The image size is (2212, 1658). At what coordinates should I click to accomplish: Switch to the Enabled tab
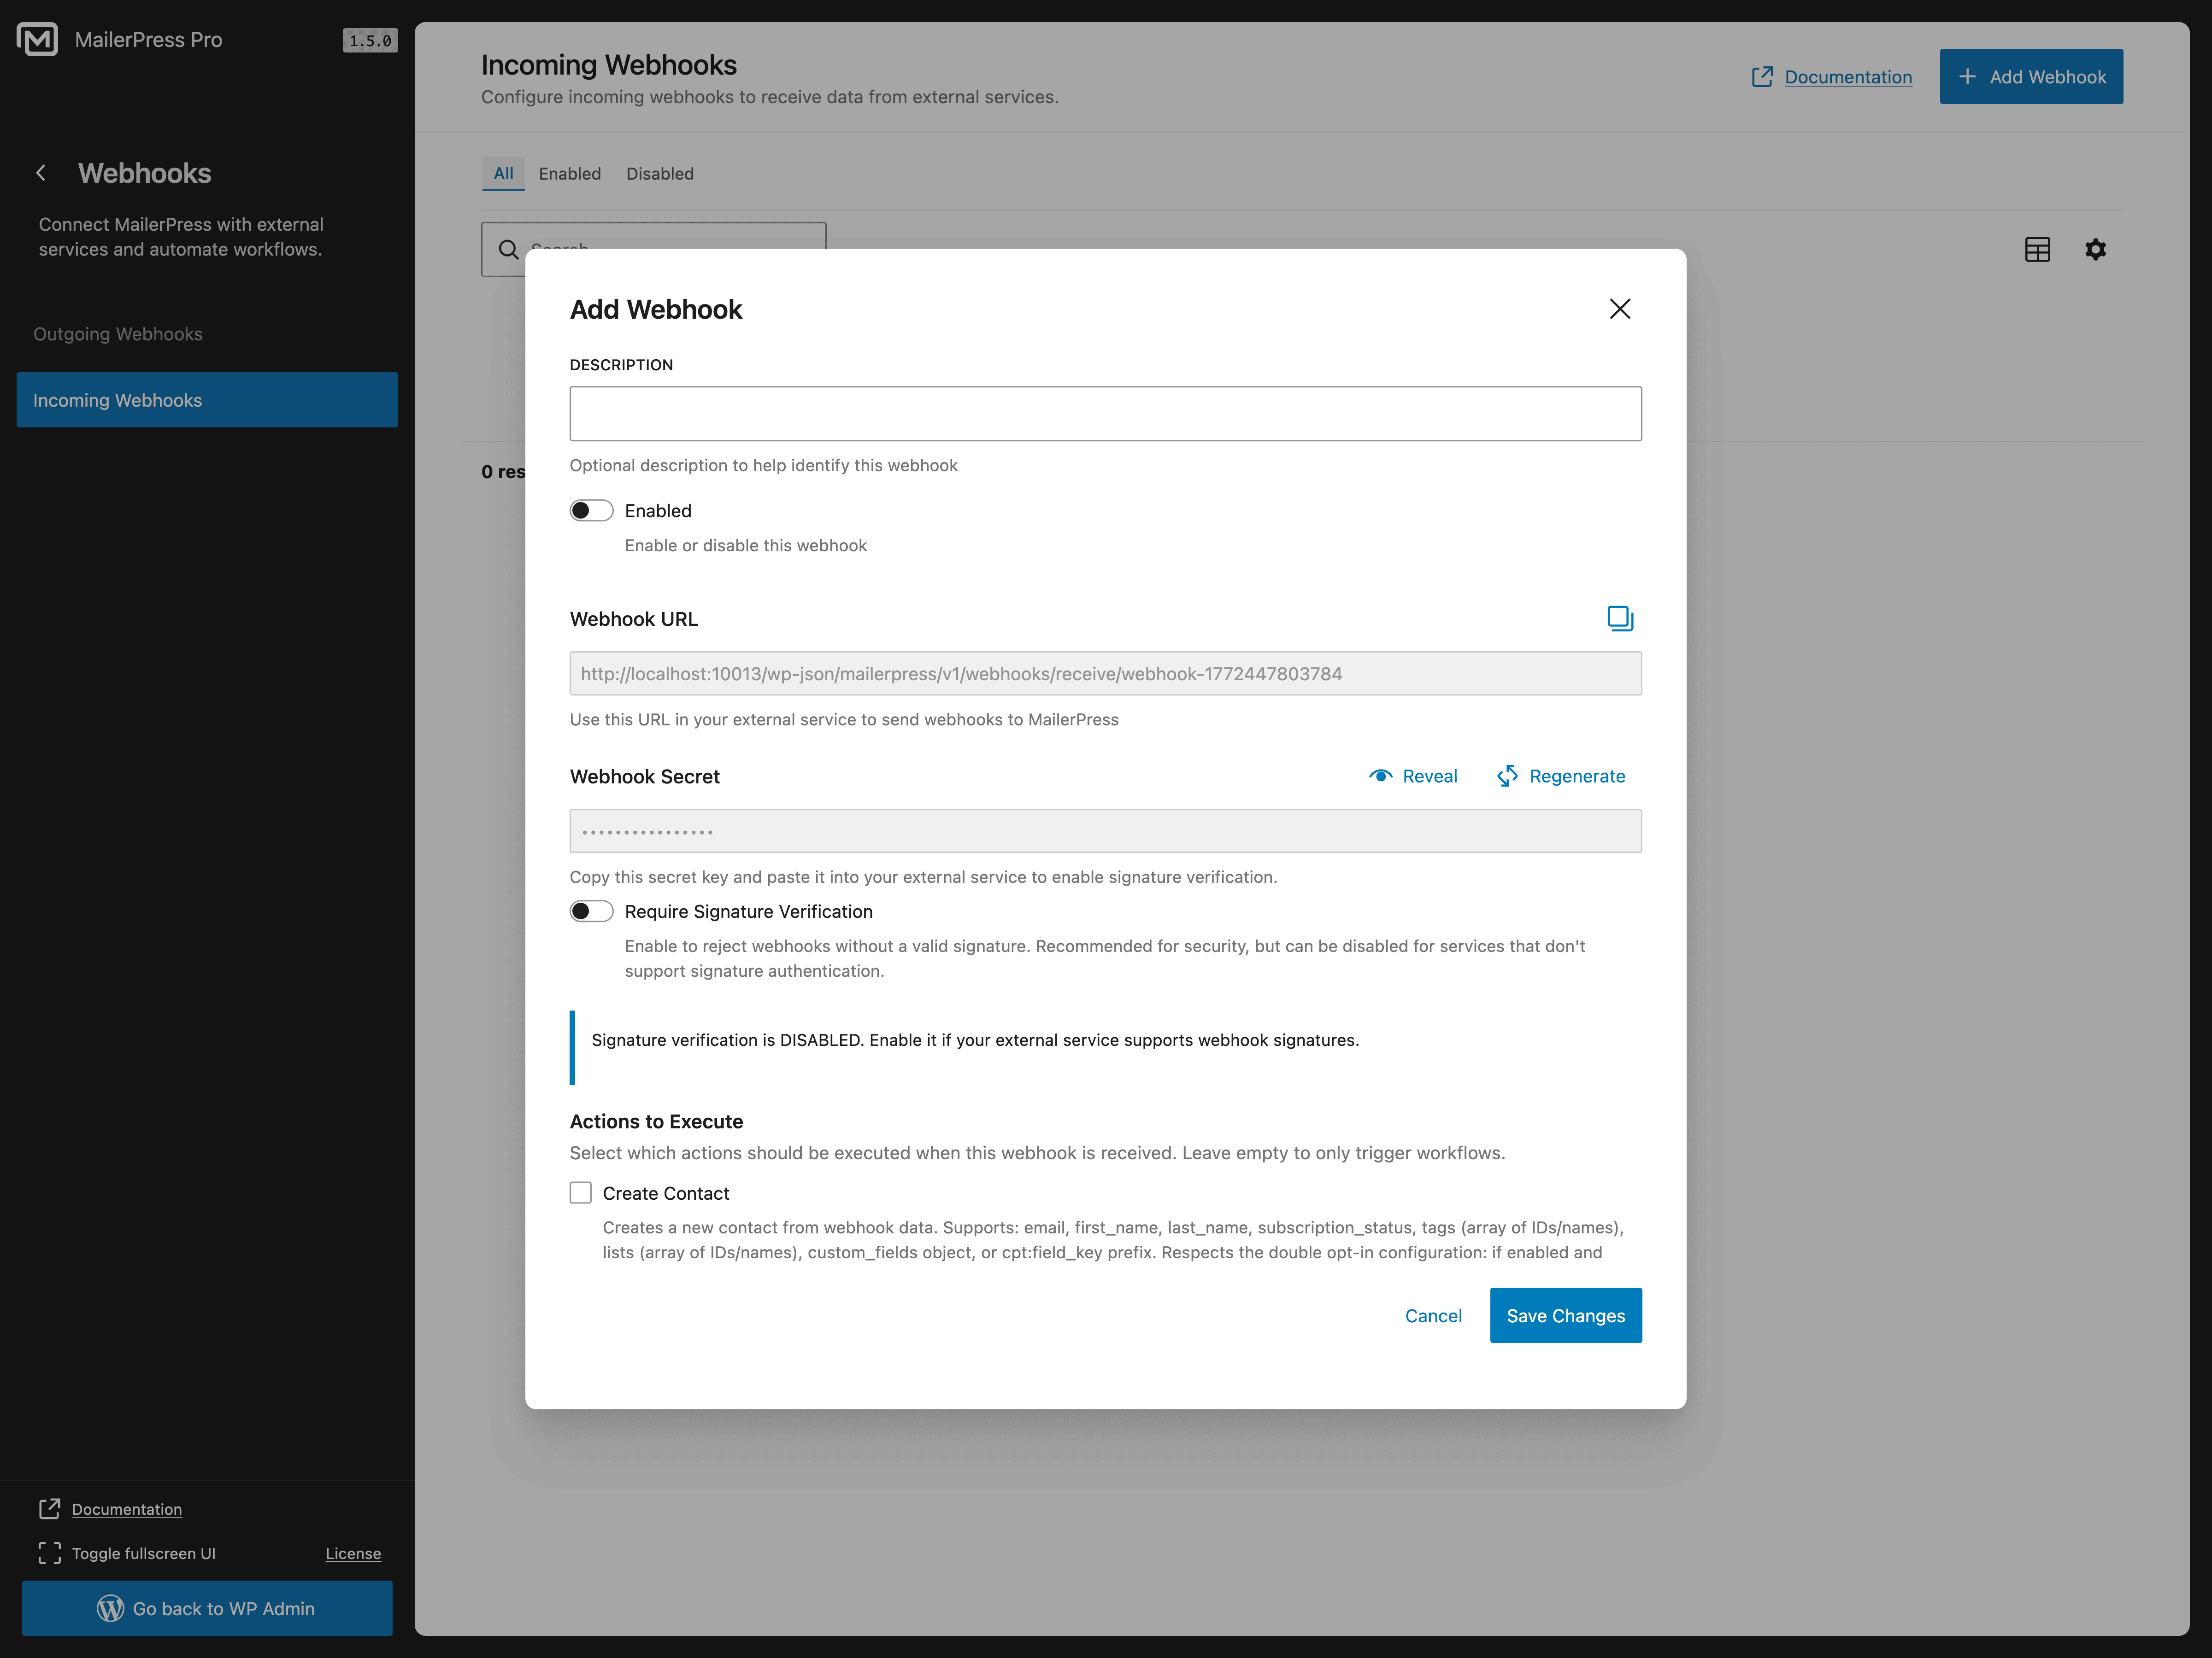pyautogui.click(x=569, y=173)
